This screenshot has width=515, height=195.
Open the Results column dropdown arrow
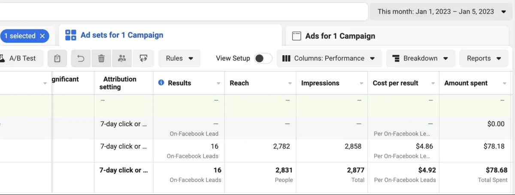coord(218,83)
